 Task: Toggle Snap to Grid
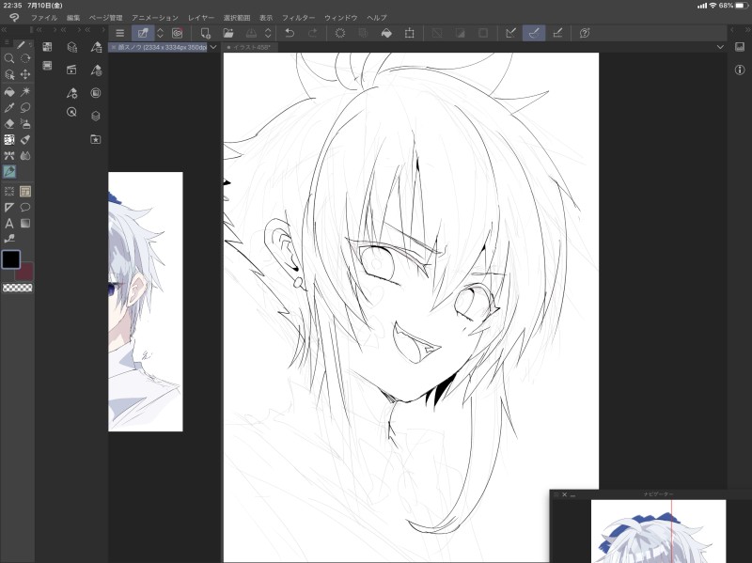557,33
